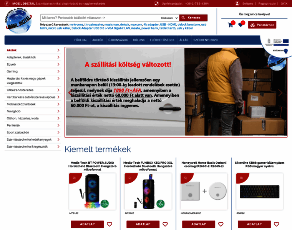This screenshot has width=292, height=230.
Task: Click the Regisztráció link
Action: click(267, 3)
